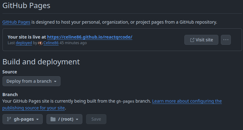Open the gh-pages branch selector
Viewport: 243px width, 130px height.
(23, 119)
